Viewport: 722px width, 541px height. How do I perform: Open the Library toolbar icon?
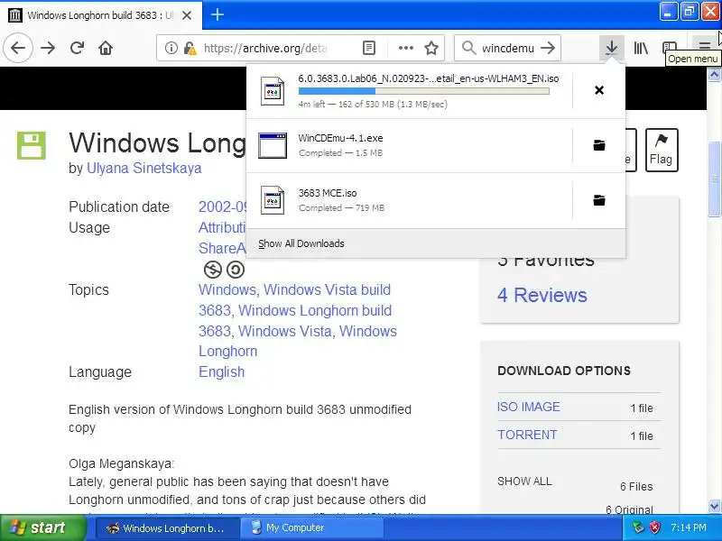641,48
